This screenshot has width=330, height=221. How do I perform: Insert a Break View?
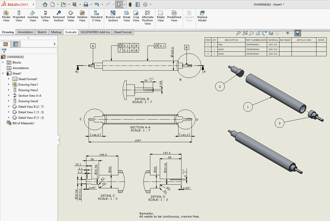pos(127,16)
